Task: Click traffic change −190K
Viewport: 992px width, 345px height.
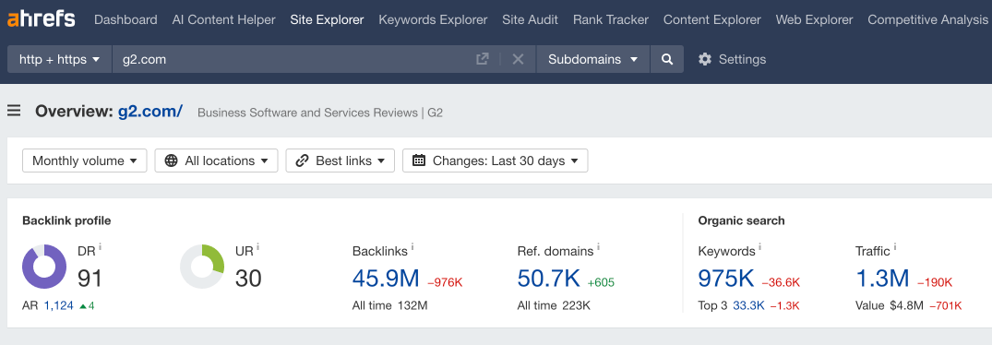Action: [x=935, y=282]
